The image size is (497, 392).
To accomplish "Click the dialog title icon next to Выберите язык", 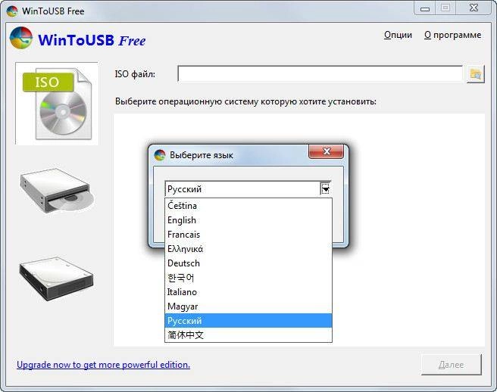I will (160, 155).
